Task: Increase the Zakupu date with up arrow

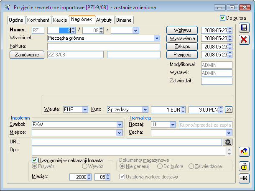Action: tap(230, 45)
